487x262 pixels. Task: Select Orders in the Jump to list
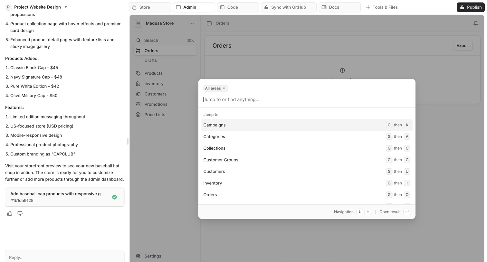(x=307, y=194)
